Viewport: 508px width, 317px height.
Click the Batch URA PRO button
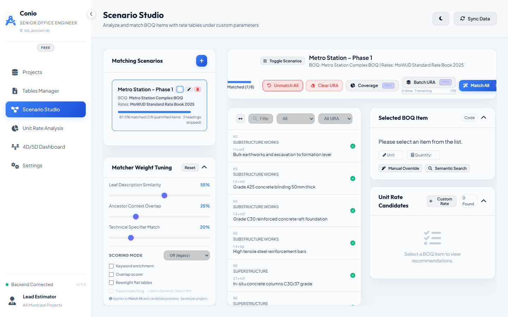point(429,82)
